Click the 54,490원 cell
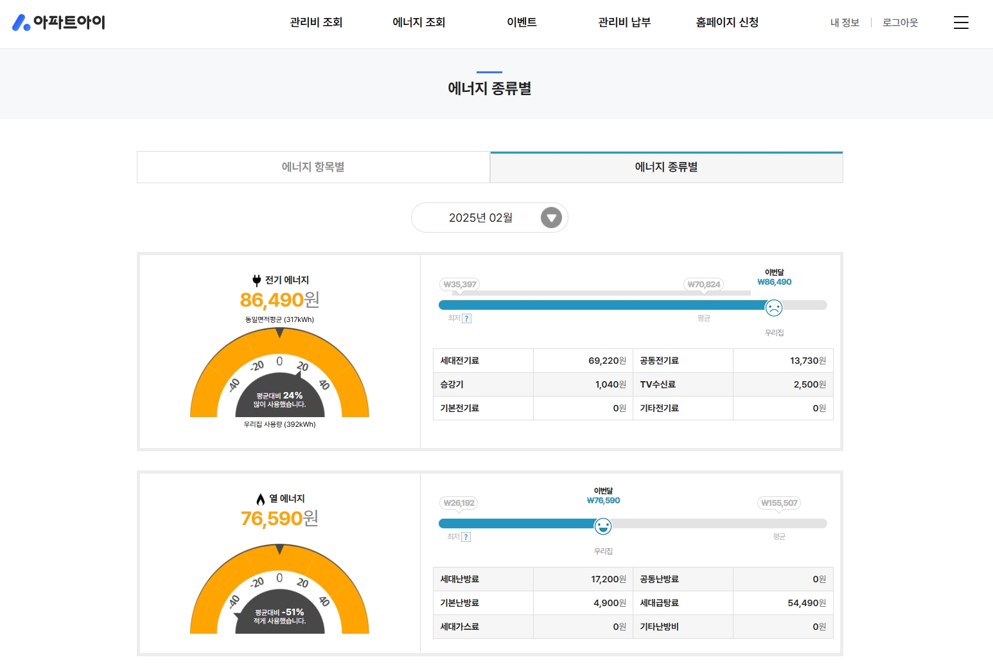 (783, 603)
